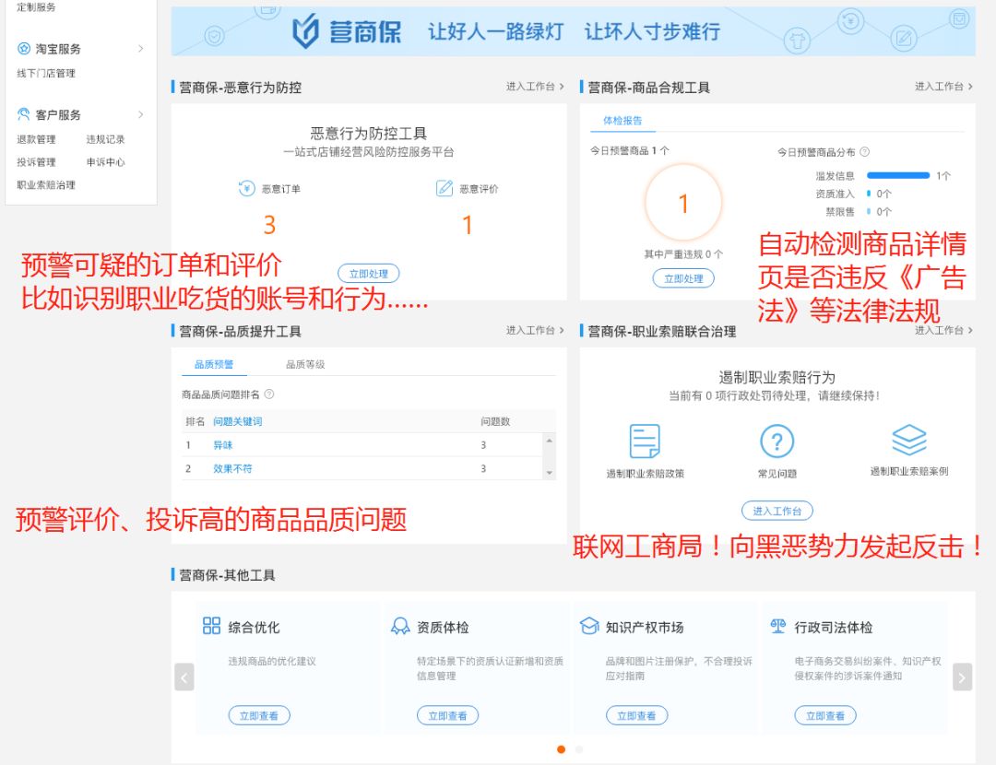
Task: Click the malicious orders count 3
Action: (269, 225)
